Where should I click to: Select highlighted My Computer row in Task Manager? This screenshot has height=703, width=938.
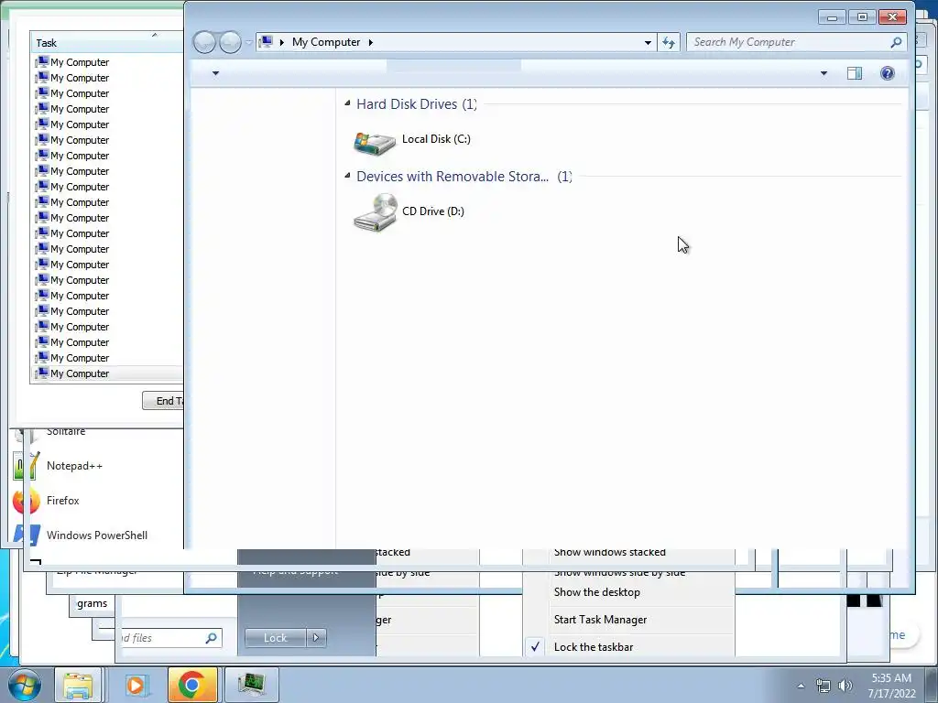point(106,373)
